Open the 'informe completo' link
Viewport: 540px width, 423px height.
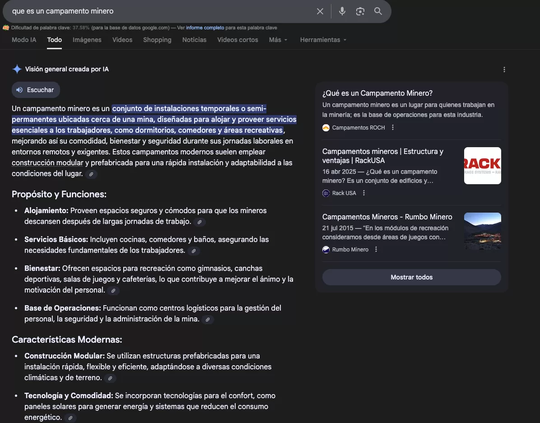205,28
